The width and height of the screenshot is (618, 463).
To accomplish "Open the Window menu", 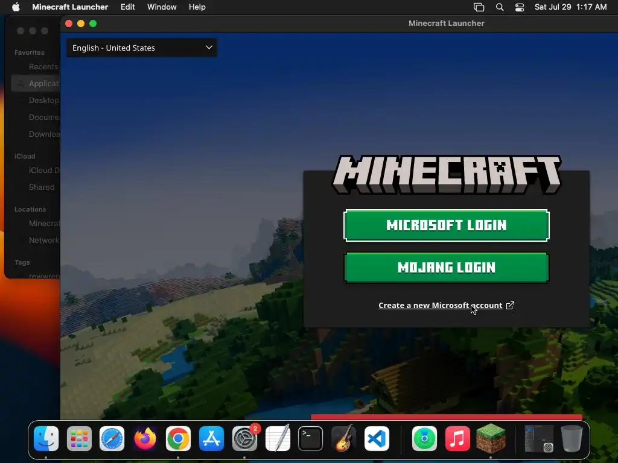I will pos(162,7).
